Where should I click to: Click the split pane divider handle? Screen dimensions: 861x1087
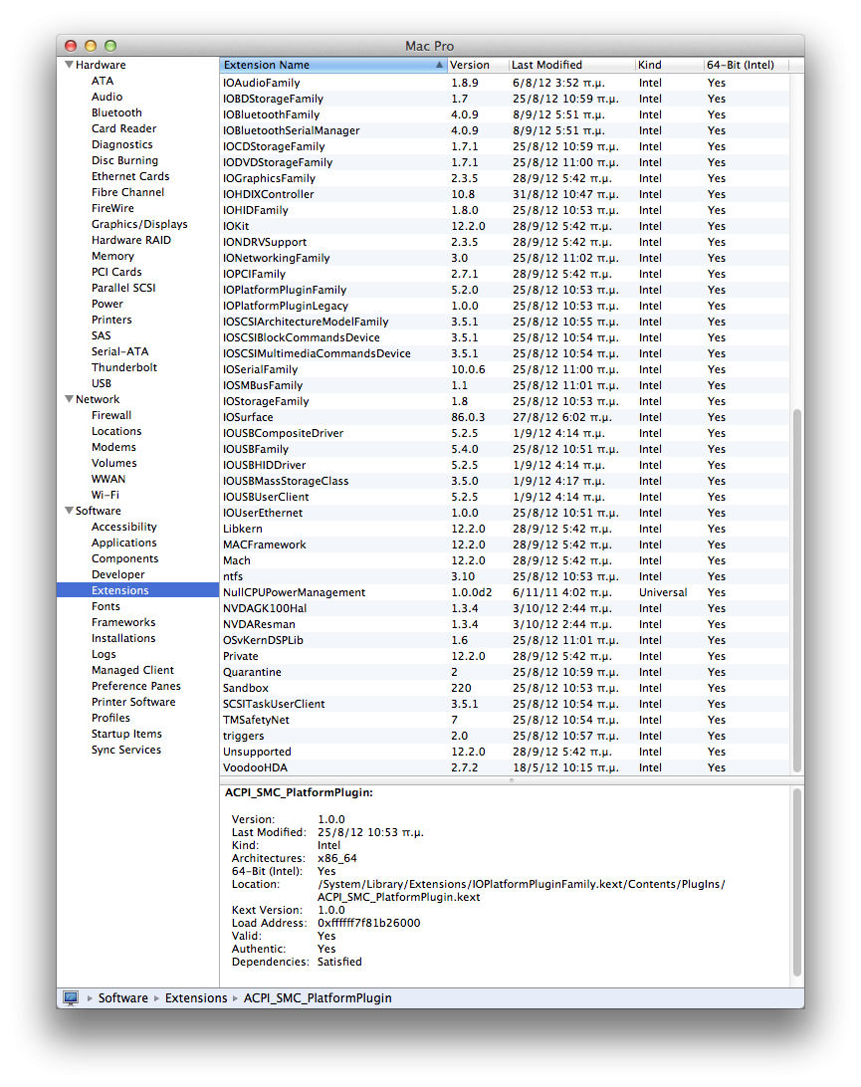[512, 779]
